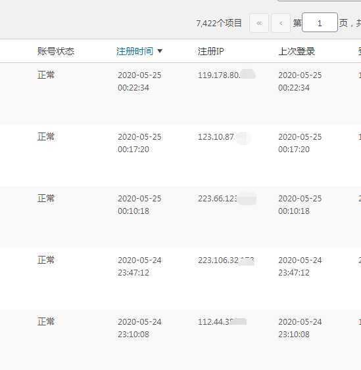Viewport: 361px width, 370px height.
Task: Click the page number input field
Action: [x=320, y=22]
